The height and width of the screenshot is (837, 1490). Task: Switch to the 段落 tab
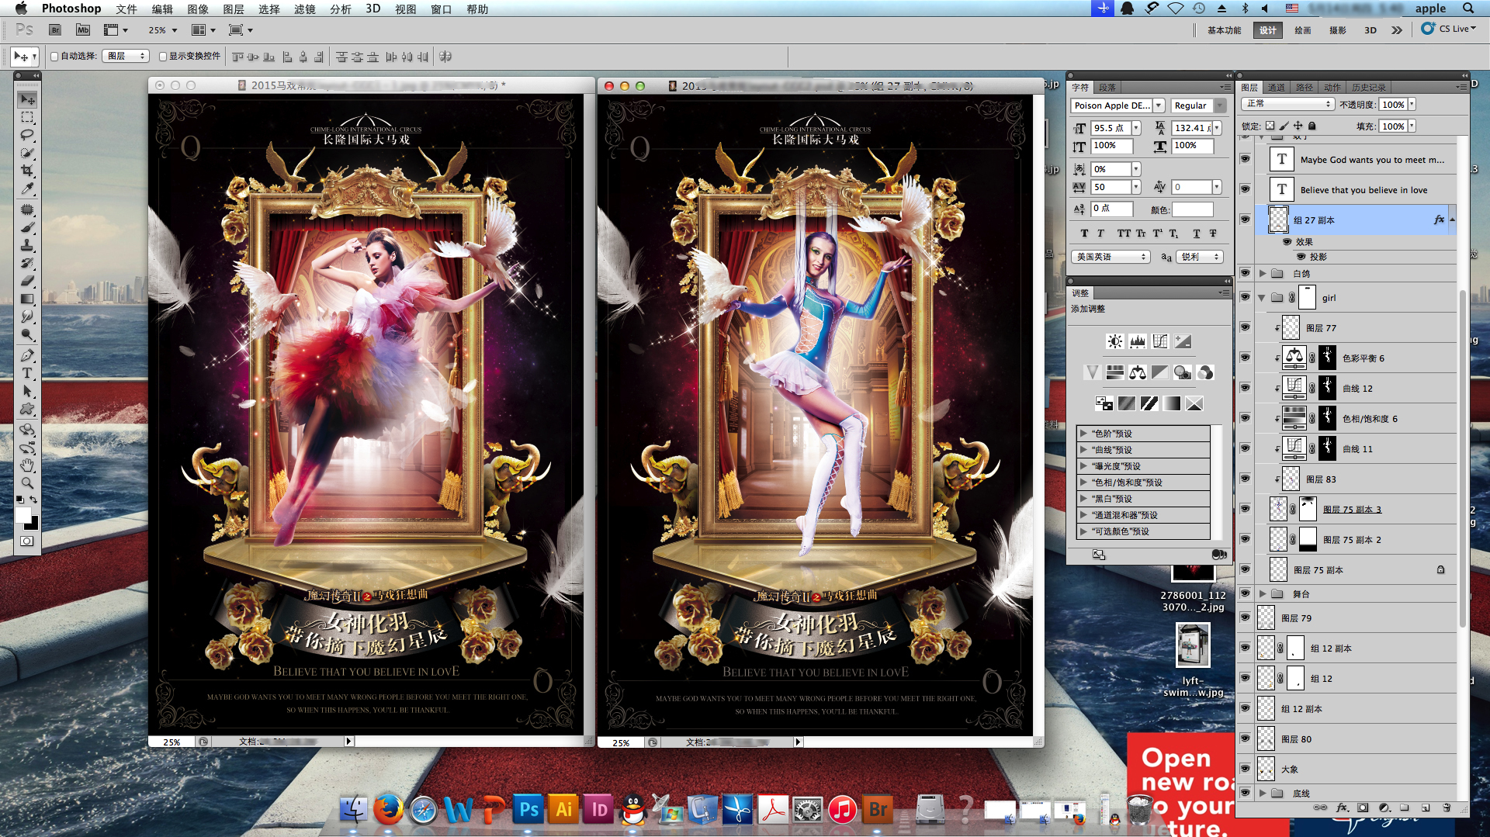tap(1107, 88)
